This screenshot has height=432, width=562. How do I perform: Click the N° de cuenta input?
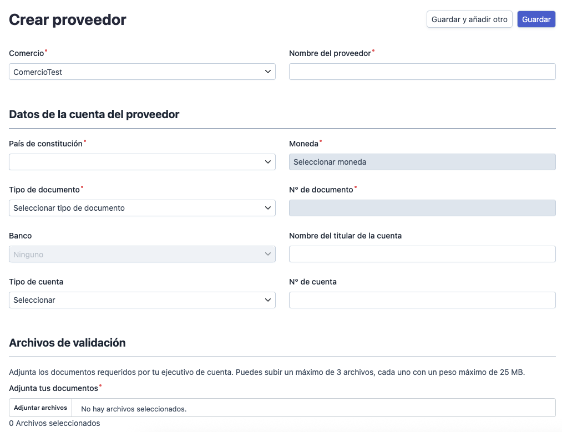click(422, 299)
